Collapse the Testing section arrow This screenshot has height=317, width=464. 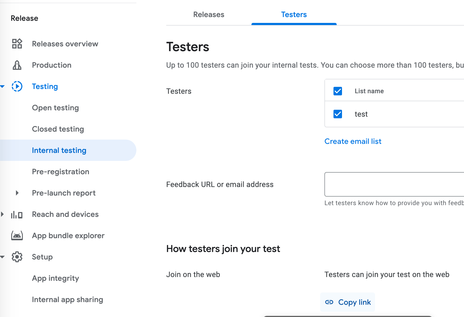[x=2, y=86]
